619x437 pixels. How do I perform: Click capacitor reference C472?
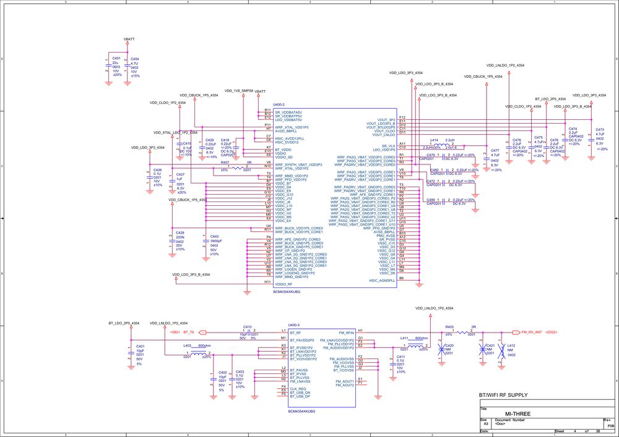431,181
